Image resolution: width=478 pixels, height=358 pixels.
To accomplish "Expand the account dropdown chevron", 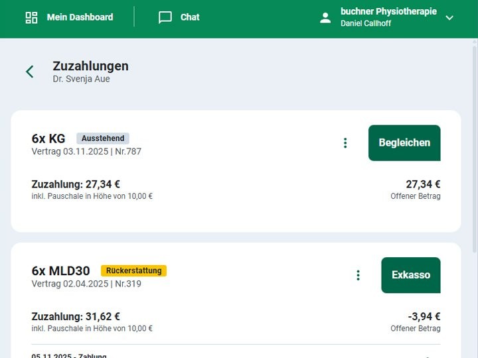I will [x=449, y=18].
